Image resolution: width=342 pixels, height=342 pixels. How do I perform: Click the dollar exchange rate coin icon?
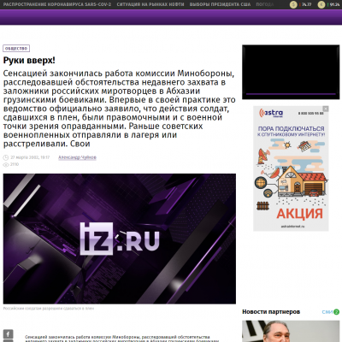click(x=293, y=4)
